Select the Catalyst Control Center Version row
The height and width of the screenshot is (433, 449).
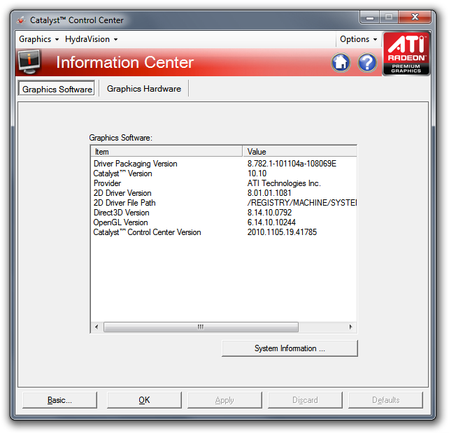(x=224, y=232)
